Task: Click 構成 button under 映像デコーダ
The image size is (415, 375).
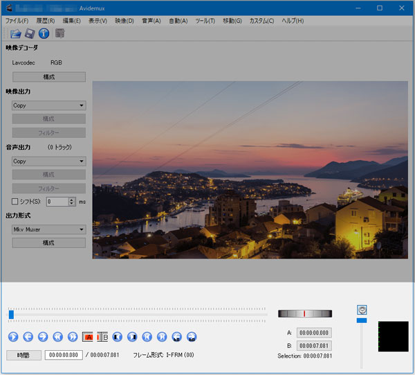Action: coord(49,77)
